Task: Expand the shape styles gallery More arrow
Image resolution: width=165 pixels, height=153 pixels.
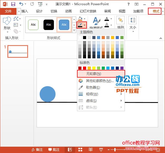Action: (74, 30)
